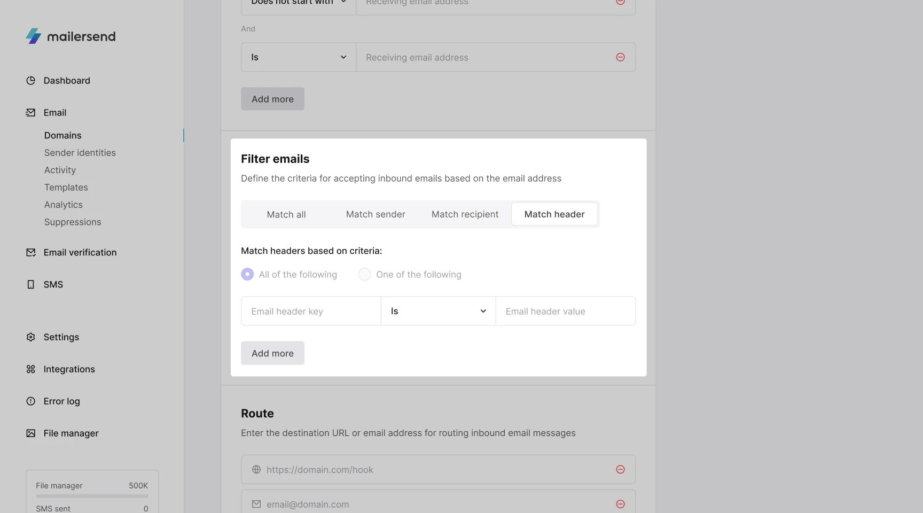Switch to the Match sender tab
The height and width of the screenshot is (513, 923).
click(x=376, y=214)
